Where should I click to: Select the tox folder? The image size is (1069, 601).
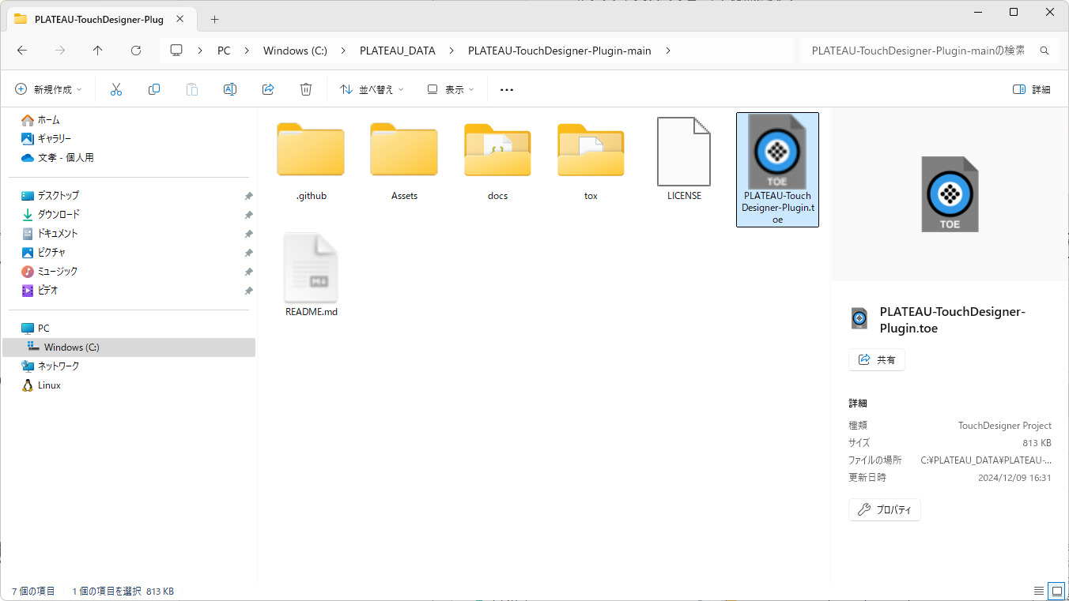coord(591,160)
